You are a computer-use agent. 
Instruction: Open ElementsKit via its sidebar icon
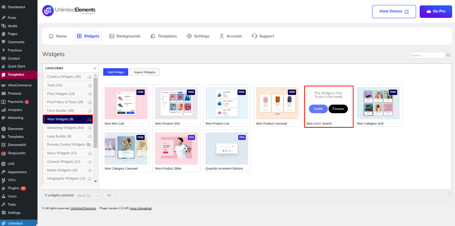(4, 145)
